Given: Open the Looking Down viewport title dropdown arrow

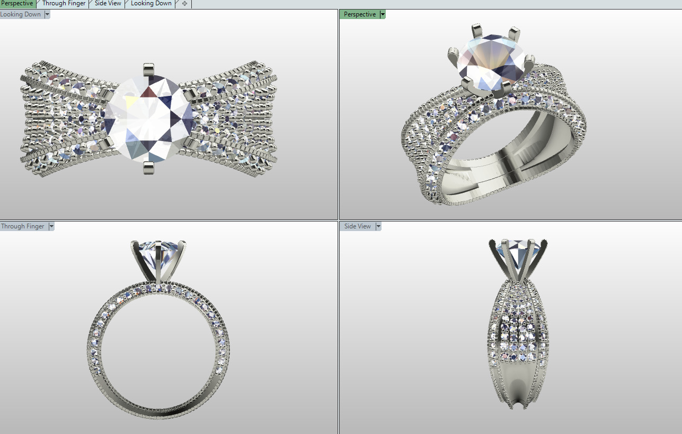Looking at the screenshot, I should click(x=47, y=14).
